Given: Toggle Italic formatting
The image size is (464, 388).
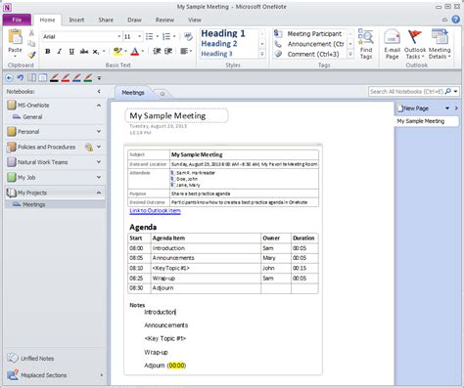Looking at the screenshot, I should 60,51.
